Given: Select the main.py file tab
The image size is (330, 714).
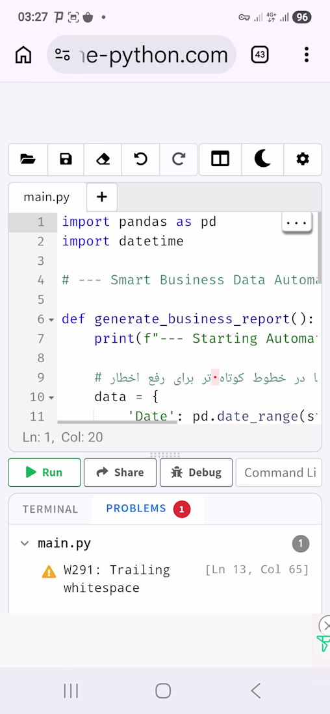Looking at the screenshot, I should 47,197.
